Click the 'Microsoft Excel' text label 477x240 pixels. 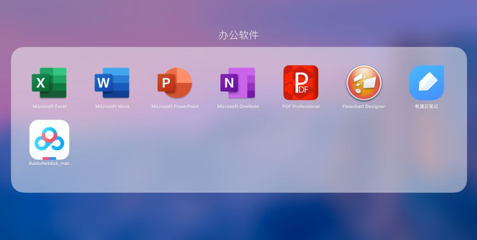click(x=49, y=107)
